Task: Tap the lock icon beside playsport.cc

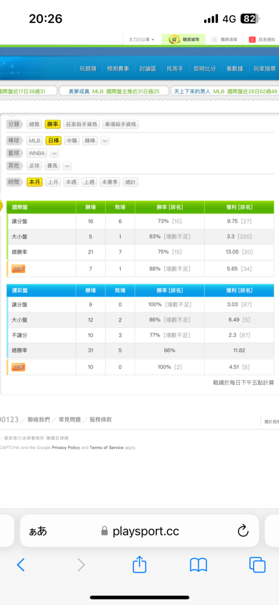Action: pyautogui.click(x=104, y=531)
